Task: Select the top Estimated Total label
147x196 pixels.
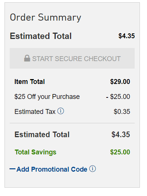Action: pyautogui.click(x=41, y=36)
